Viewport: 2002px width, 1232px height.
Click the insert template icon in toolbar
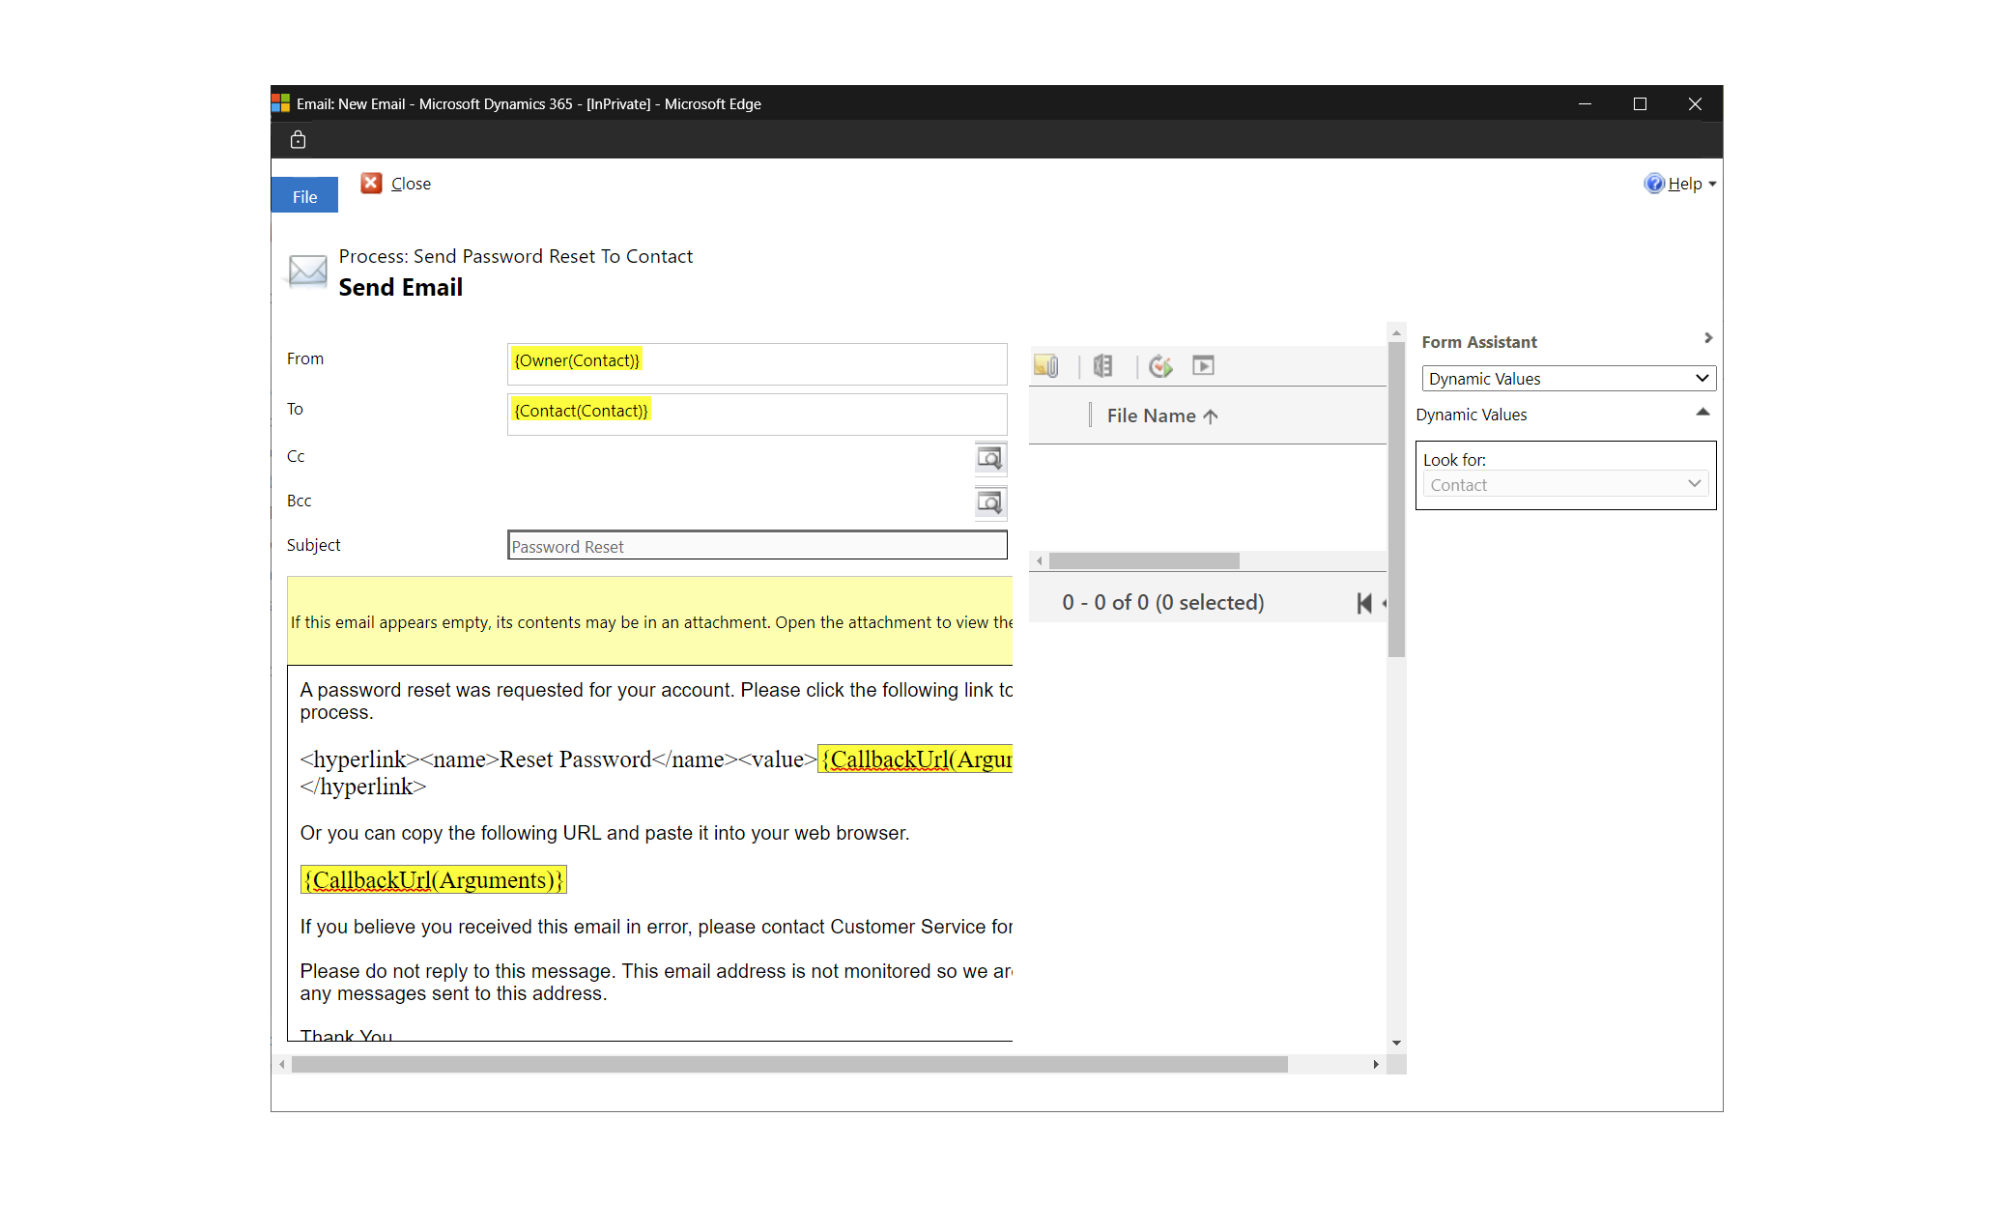point(1102,366)
